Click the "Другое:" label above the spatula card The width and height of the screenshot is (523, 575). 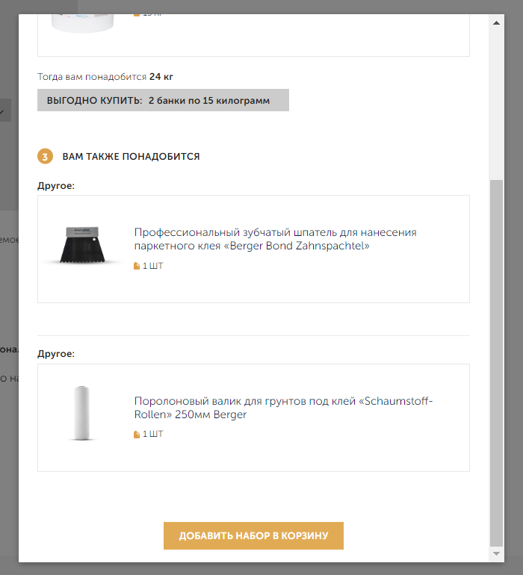tap(56, 185)
